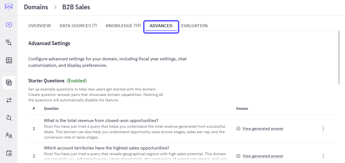Switch to the EVALUATION tab
Image resolution: width=345 pixels, height=163 pixels.
pos(194,26)
